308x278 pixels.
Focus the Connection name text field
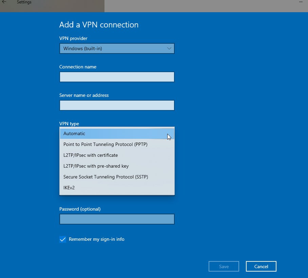pyautogui.click(x=117, y=77)
